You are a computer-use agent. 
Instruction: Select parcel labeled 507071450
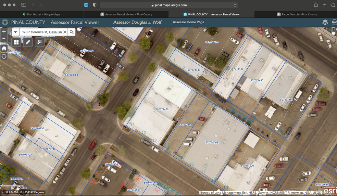coord(257,80)
